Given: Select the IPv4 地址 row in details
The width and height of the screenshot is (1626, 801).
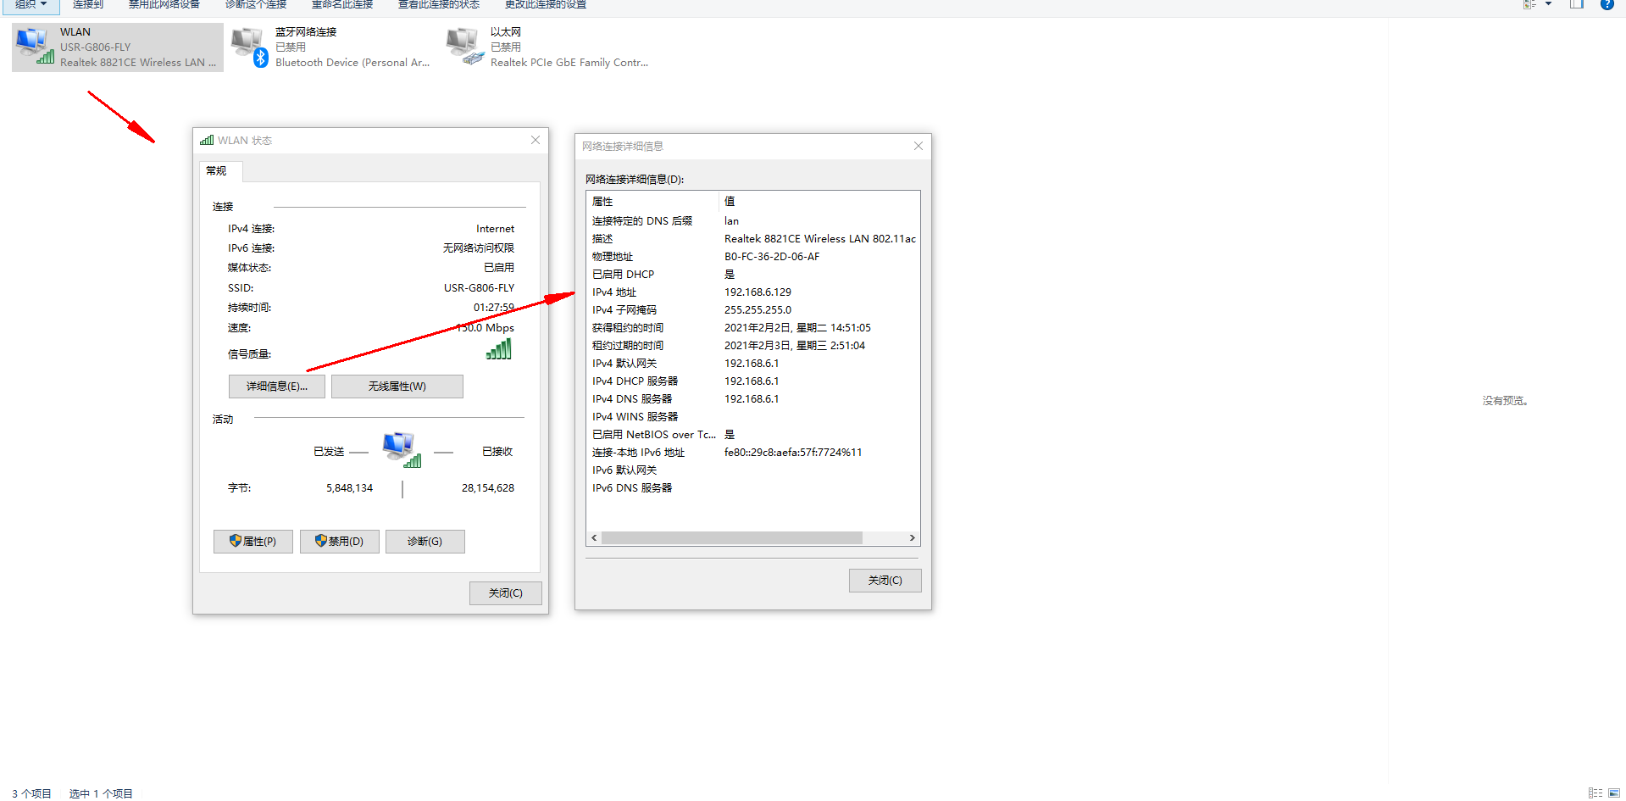Looking at the screenshot, I should 751,292.
